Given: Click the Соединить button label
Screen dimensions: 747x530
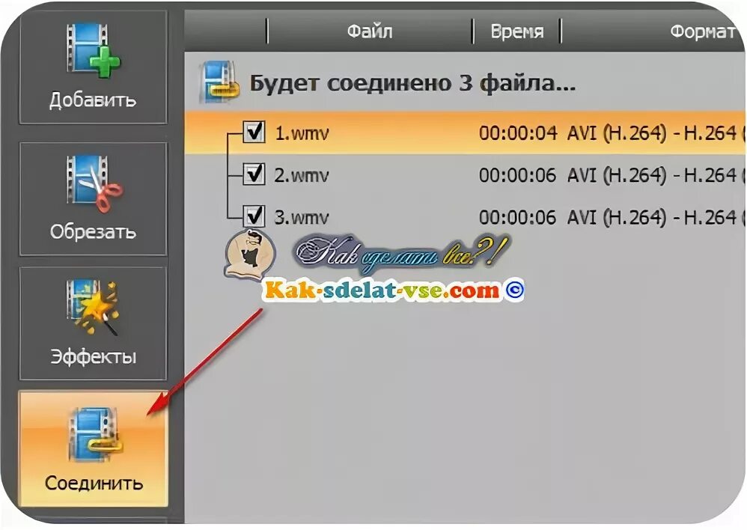Looking at the screenshot, I should (94, 484).
